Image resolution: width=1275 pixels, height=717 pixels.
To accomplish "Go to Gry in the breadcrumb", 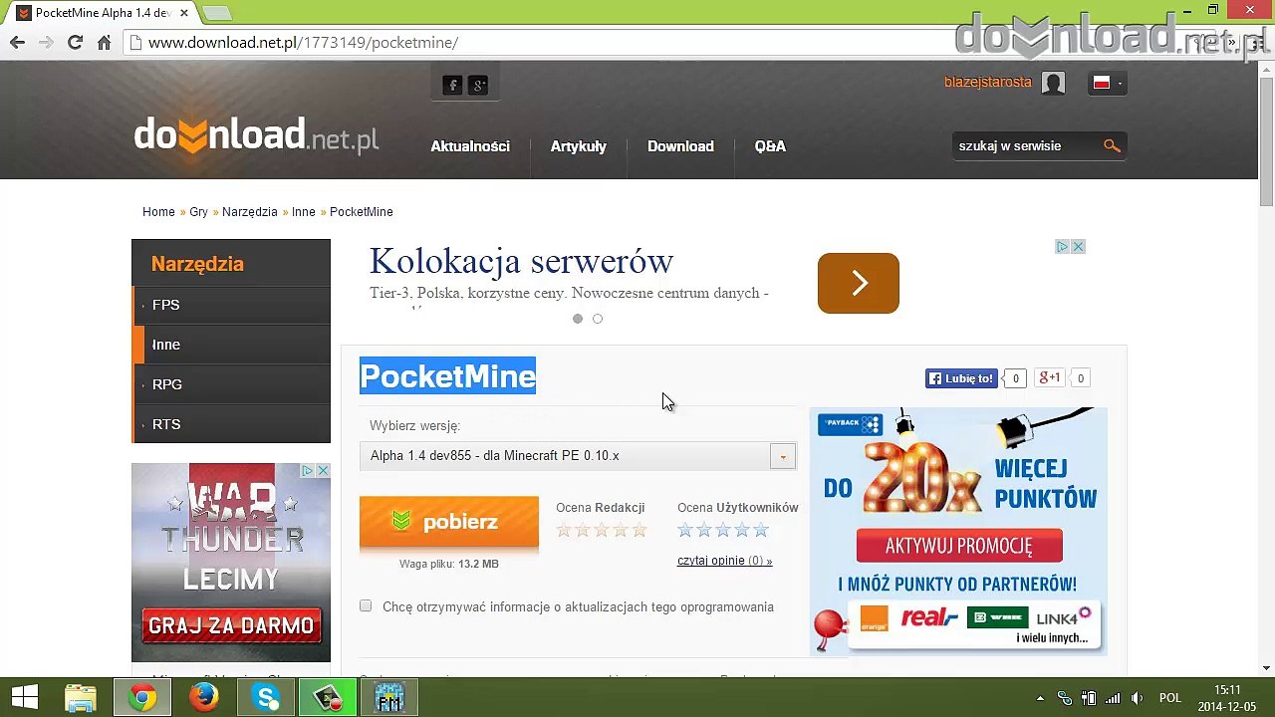I will point(198,212).
